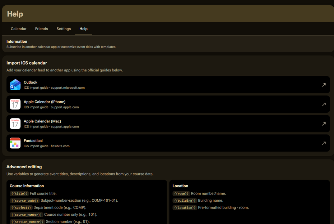Screen dimensions: 334x224
Task: Click the flexibits.com guide text
Action: coord(47,146)
